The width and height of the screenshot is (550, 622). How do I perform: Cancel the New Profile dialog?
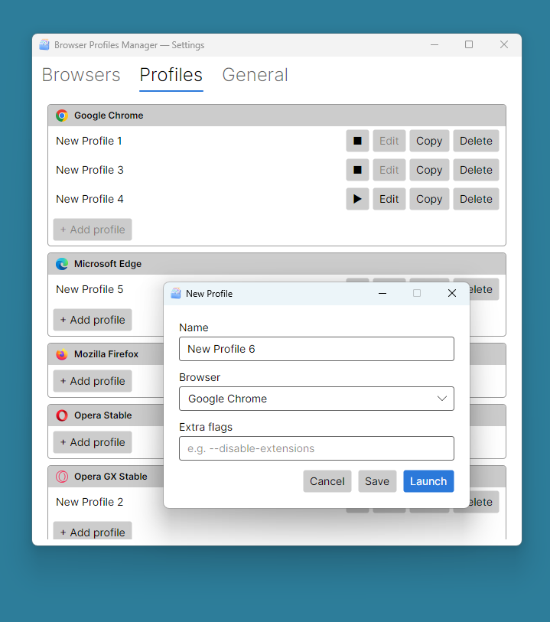pos(327,481)
